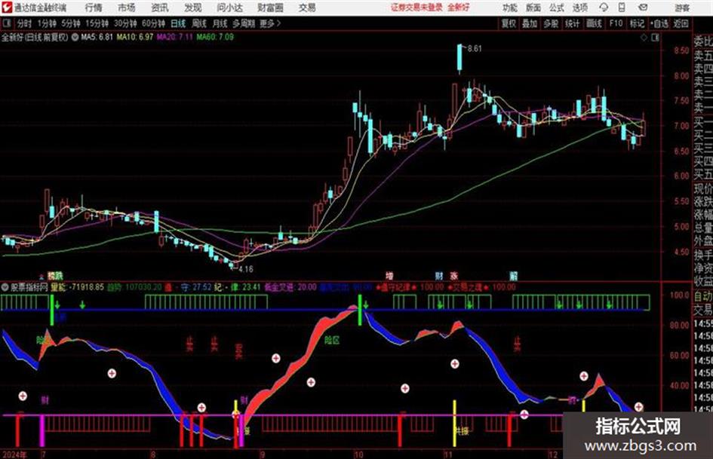
Task: Click the 游客 user label
Action: pyautogui.click(x=682, y=8)
